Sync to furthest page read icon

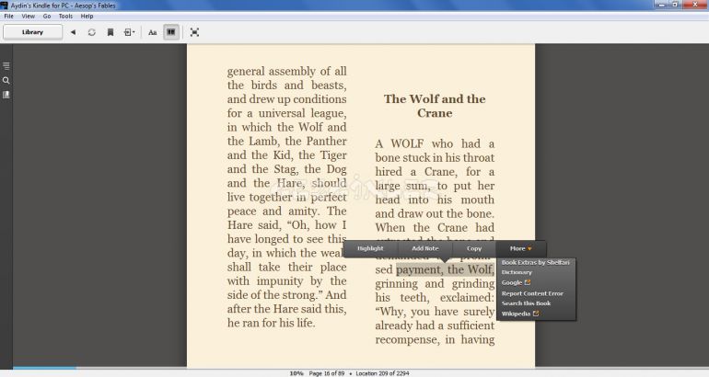(x=92, y=32)
